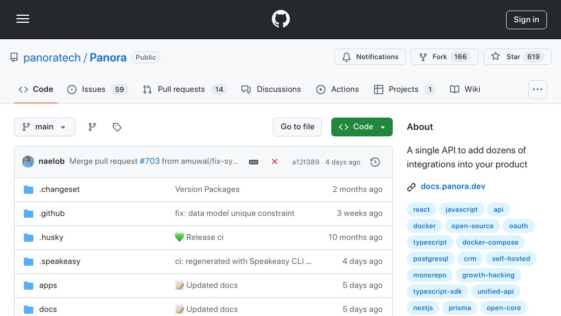The image size is (561, 316).
Task: Select the javascript topic tag
Action: tap(462, 209)
